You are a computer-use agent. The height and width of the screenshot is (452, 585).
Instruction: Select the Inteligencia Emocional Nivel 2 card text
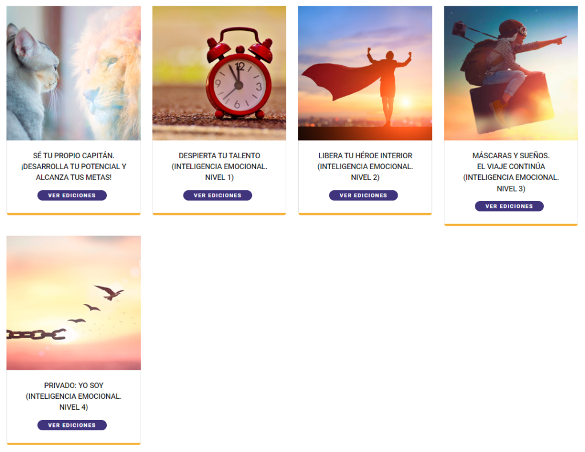coord(365,172)
